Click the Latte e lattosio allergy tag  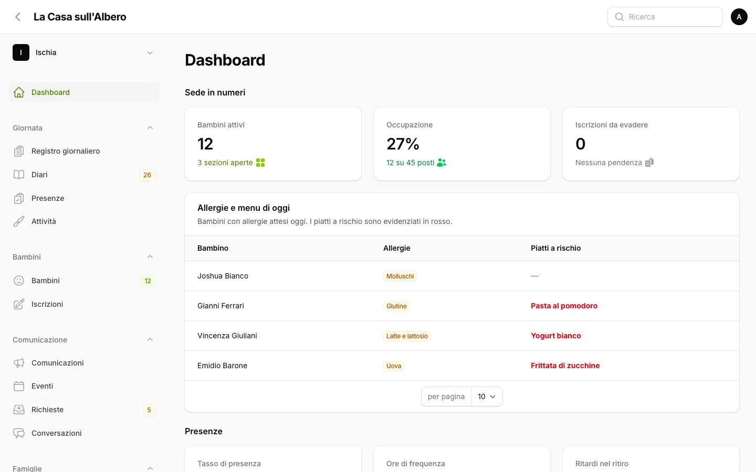[407, 336]
